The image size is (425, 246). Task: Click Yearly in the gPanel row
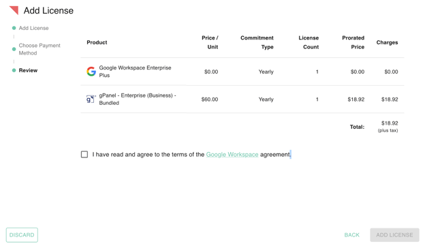click(266, 99)
